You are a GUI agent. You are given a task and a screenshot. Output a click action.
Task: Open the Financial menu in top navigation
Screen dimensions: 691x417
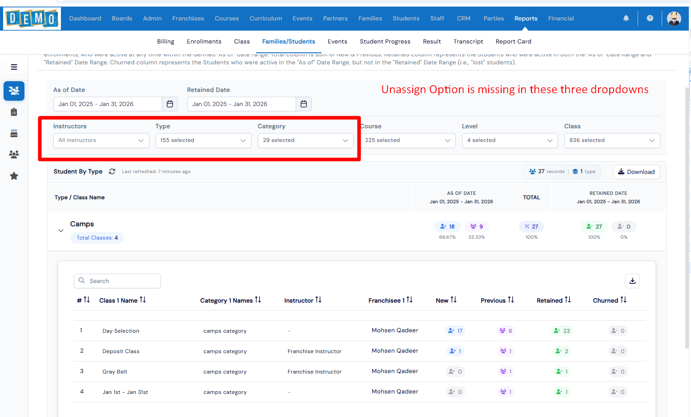[561, 18]
